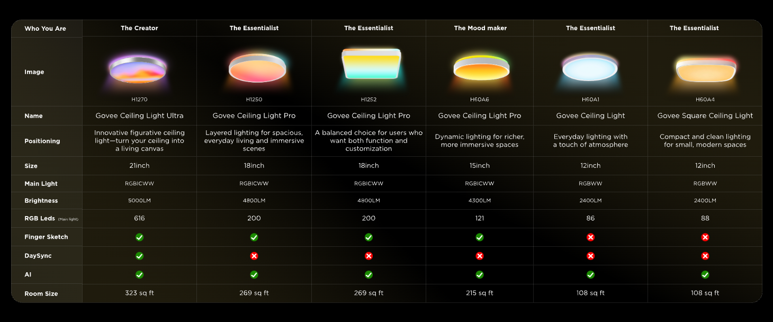
Task: Click the "H1250" model number
Action: pos(254,100)
